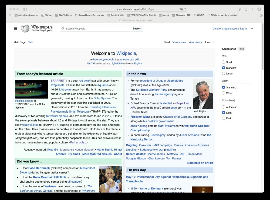Reload the page with the refresh icon

[185, 9]
